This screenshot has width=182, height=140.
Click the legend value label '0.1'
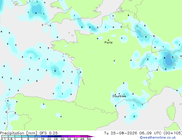(x=3, y=139)
